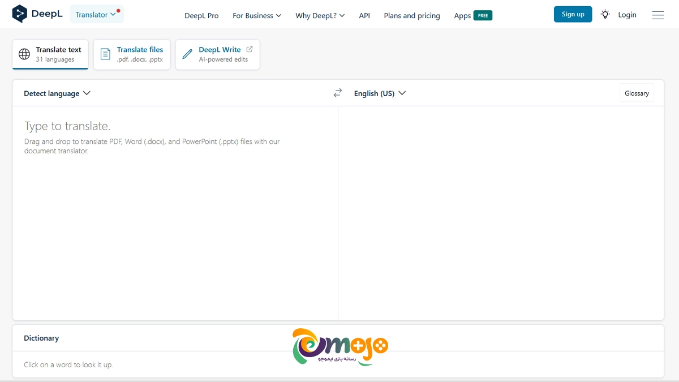679x382 pixels.
Task: Click the document icon on Translate files
Action: [x=105, y=54]
